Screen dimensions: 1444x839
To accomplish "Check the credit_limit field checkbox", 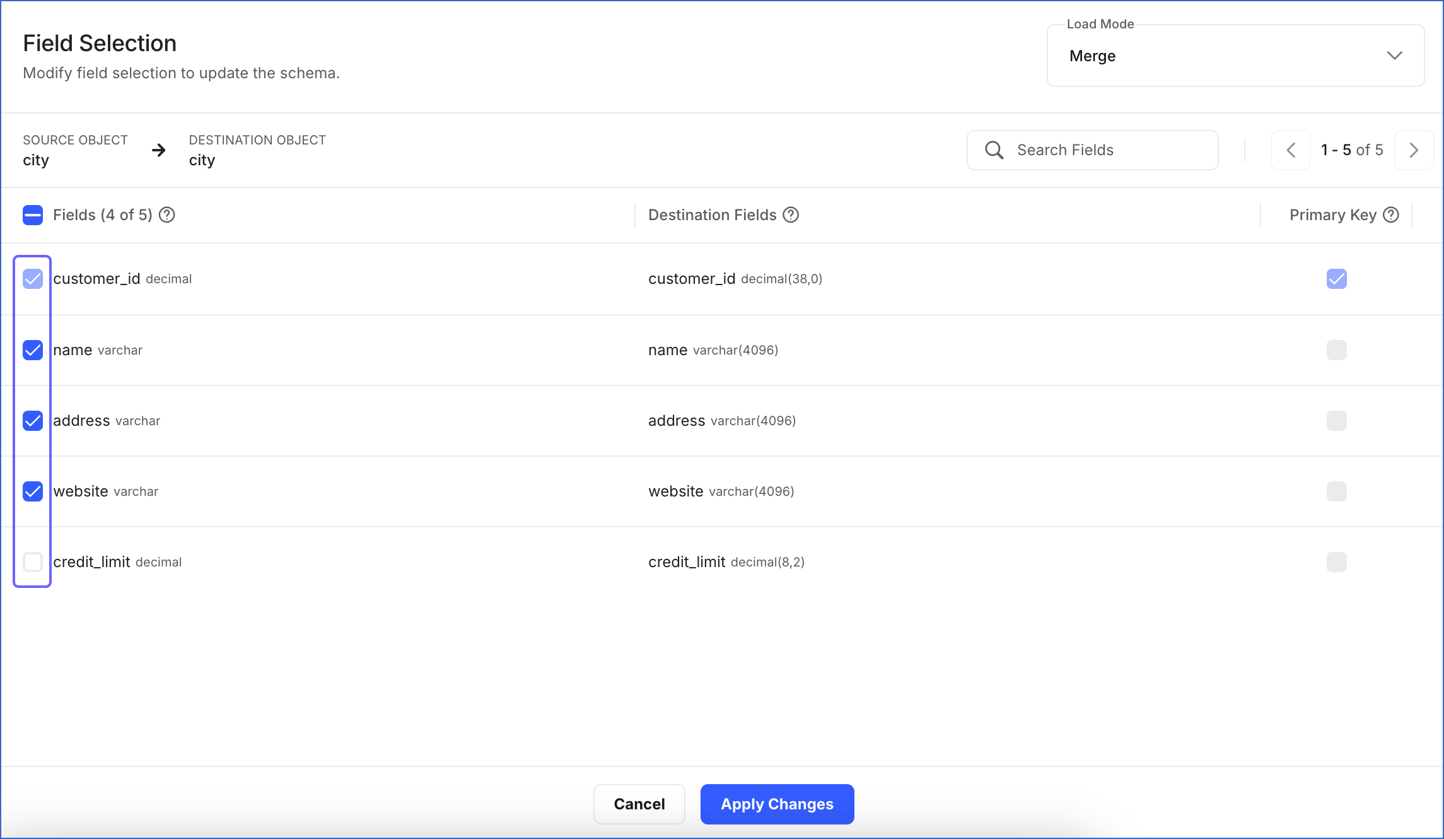I will [33, 562].
